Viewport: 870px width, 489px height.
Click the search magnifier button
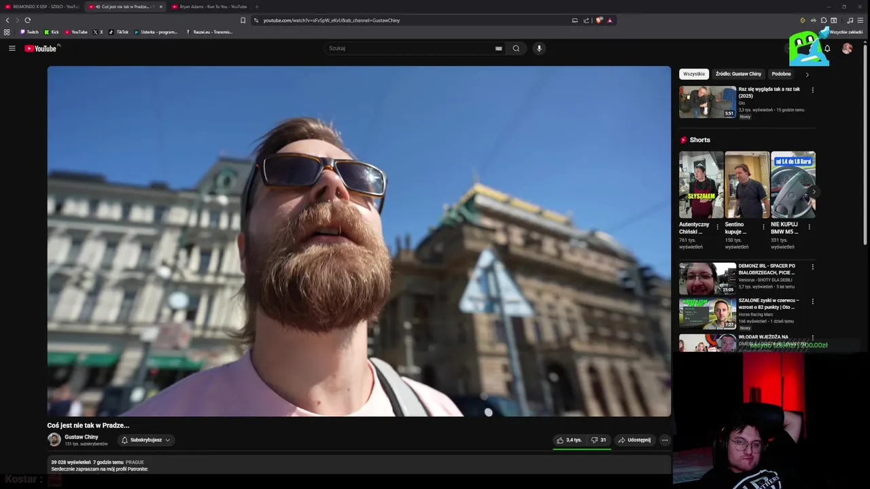516,48
